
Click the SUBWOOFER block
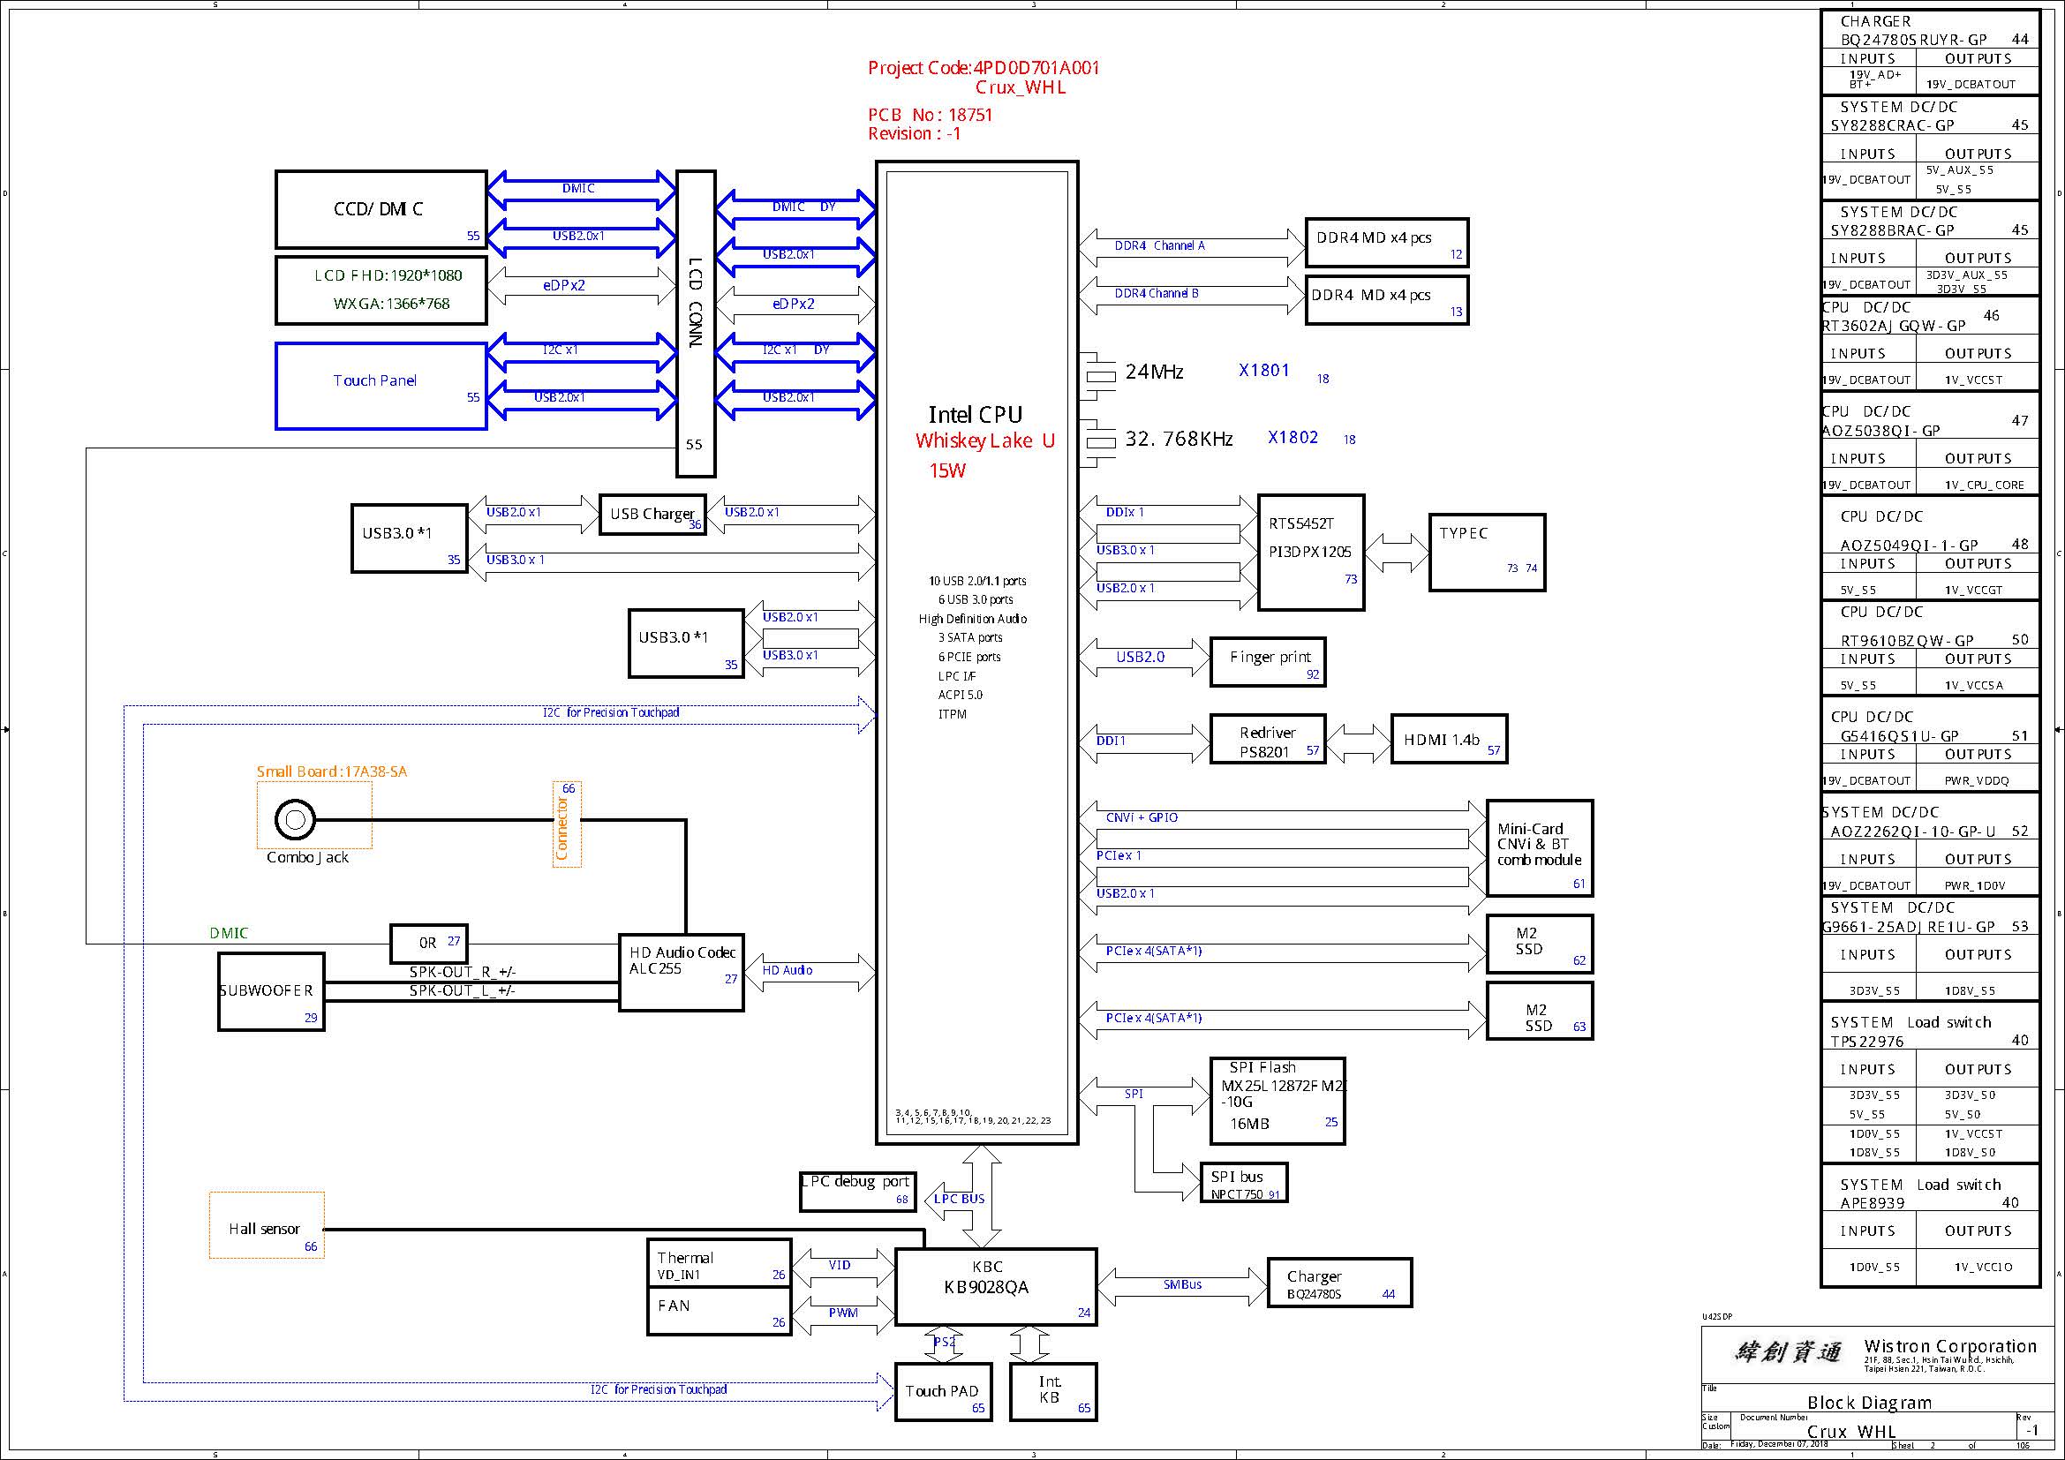click(x=271, y=991)
